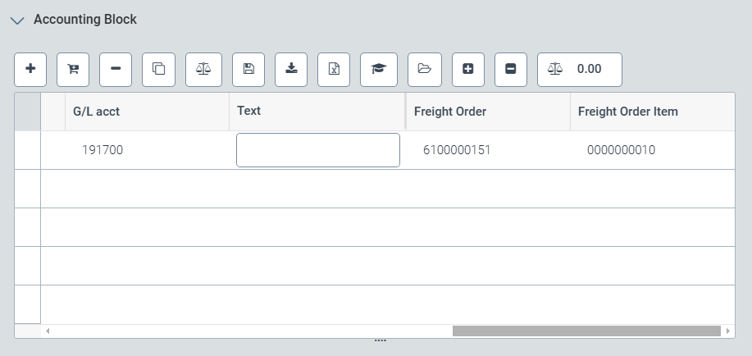Click the G/L account cell 191700
The height and width of the screenshot is (356, 752).
(x=103, y=150)
